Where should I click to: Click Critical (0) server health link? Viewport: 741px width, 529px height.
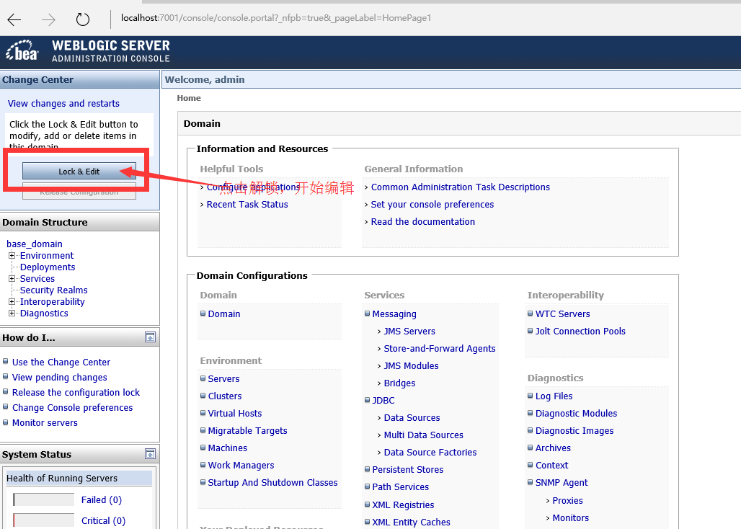(103, 520)
